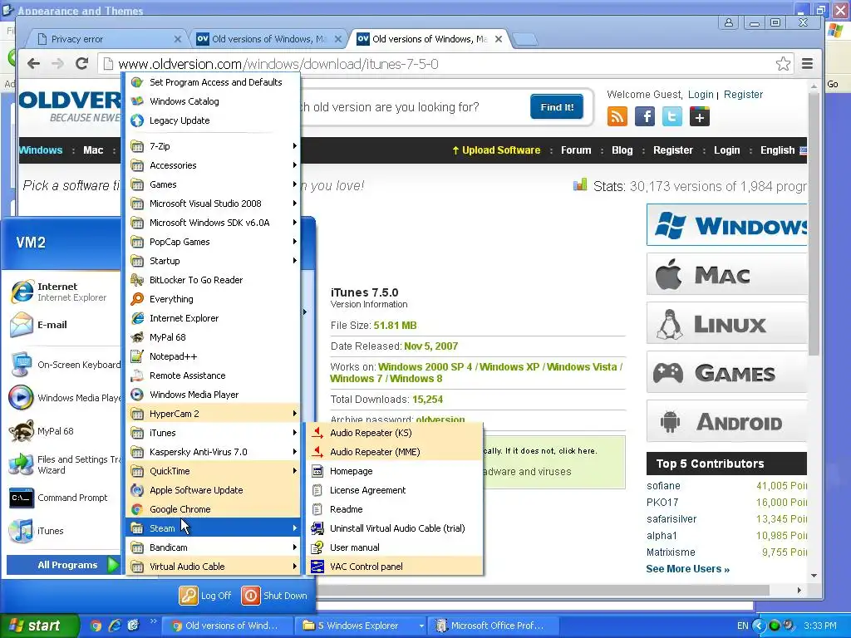851x638 pixels.
Task: Select Uninstall Virtual Audio Cable (trial)
Action: tap(395, 528)
